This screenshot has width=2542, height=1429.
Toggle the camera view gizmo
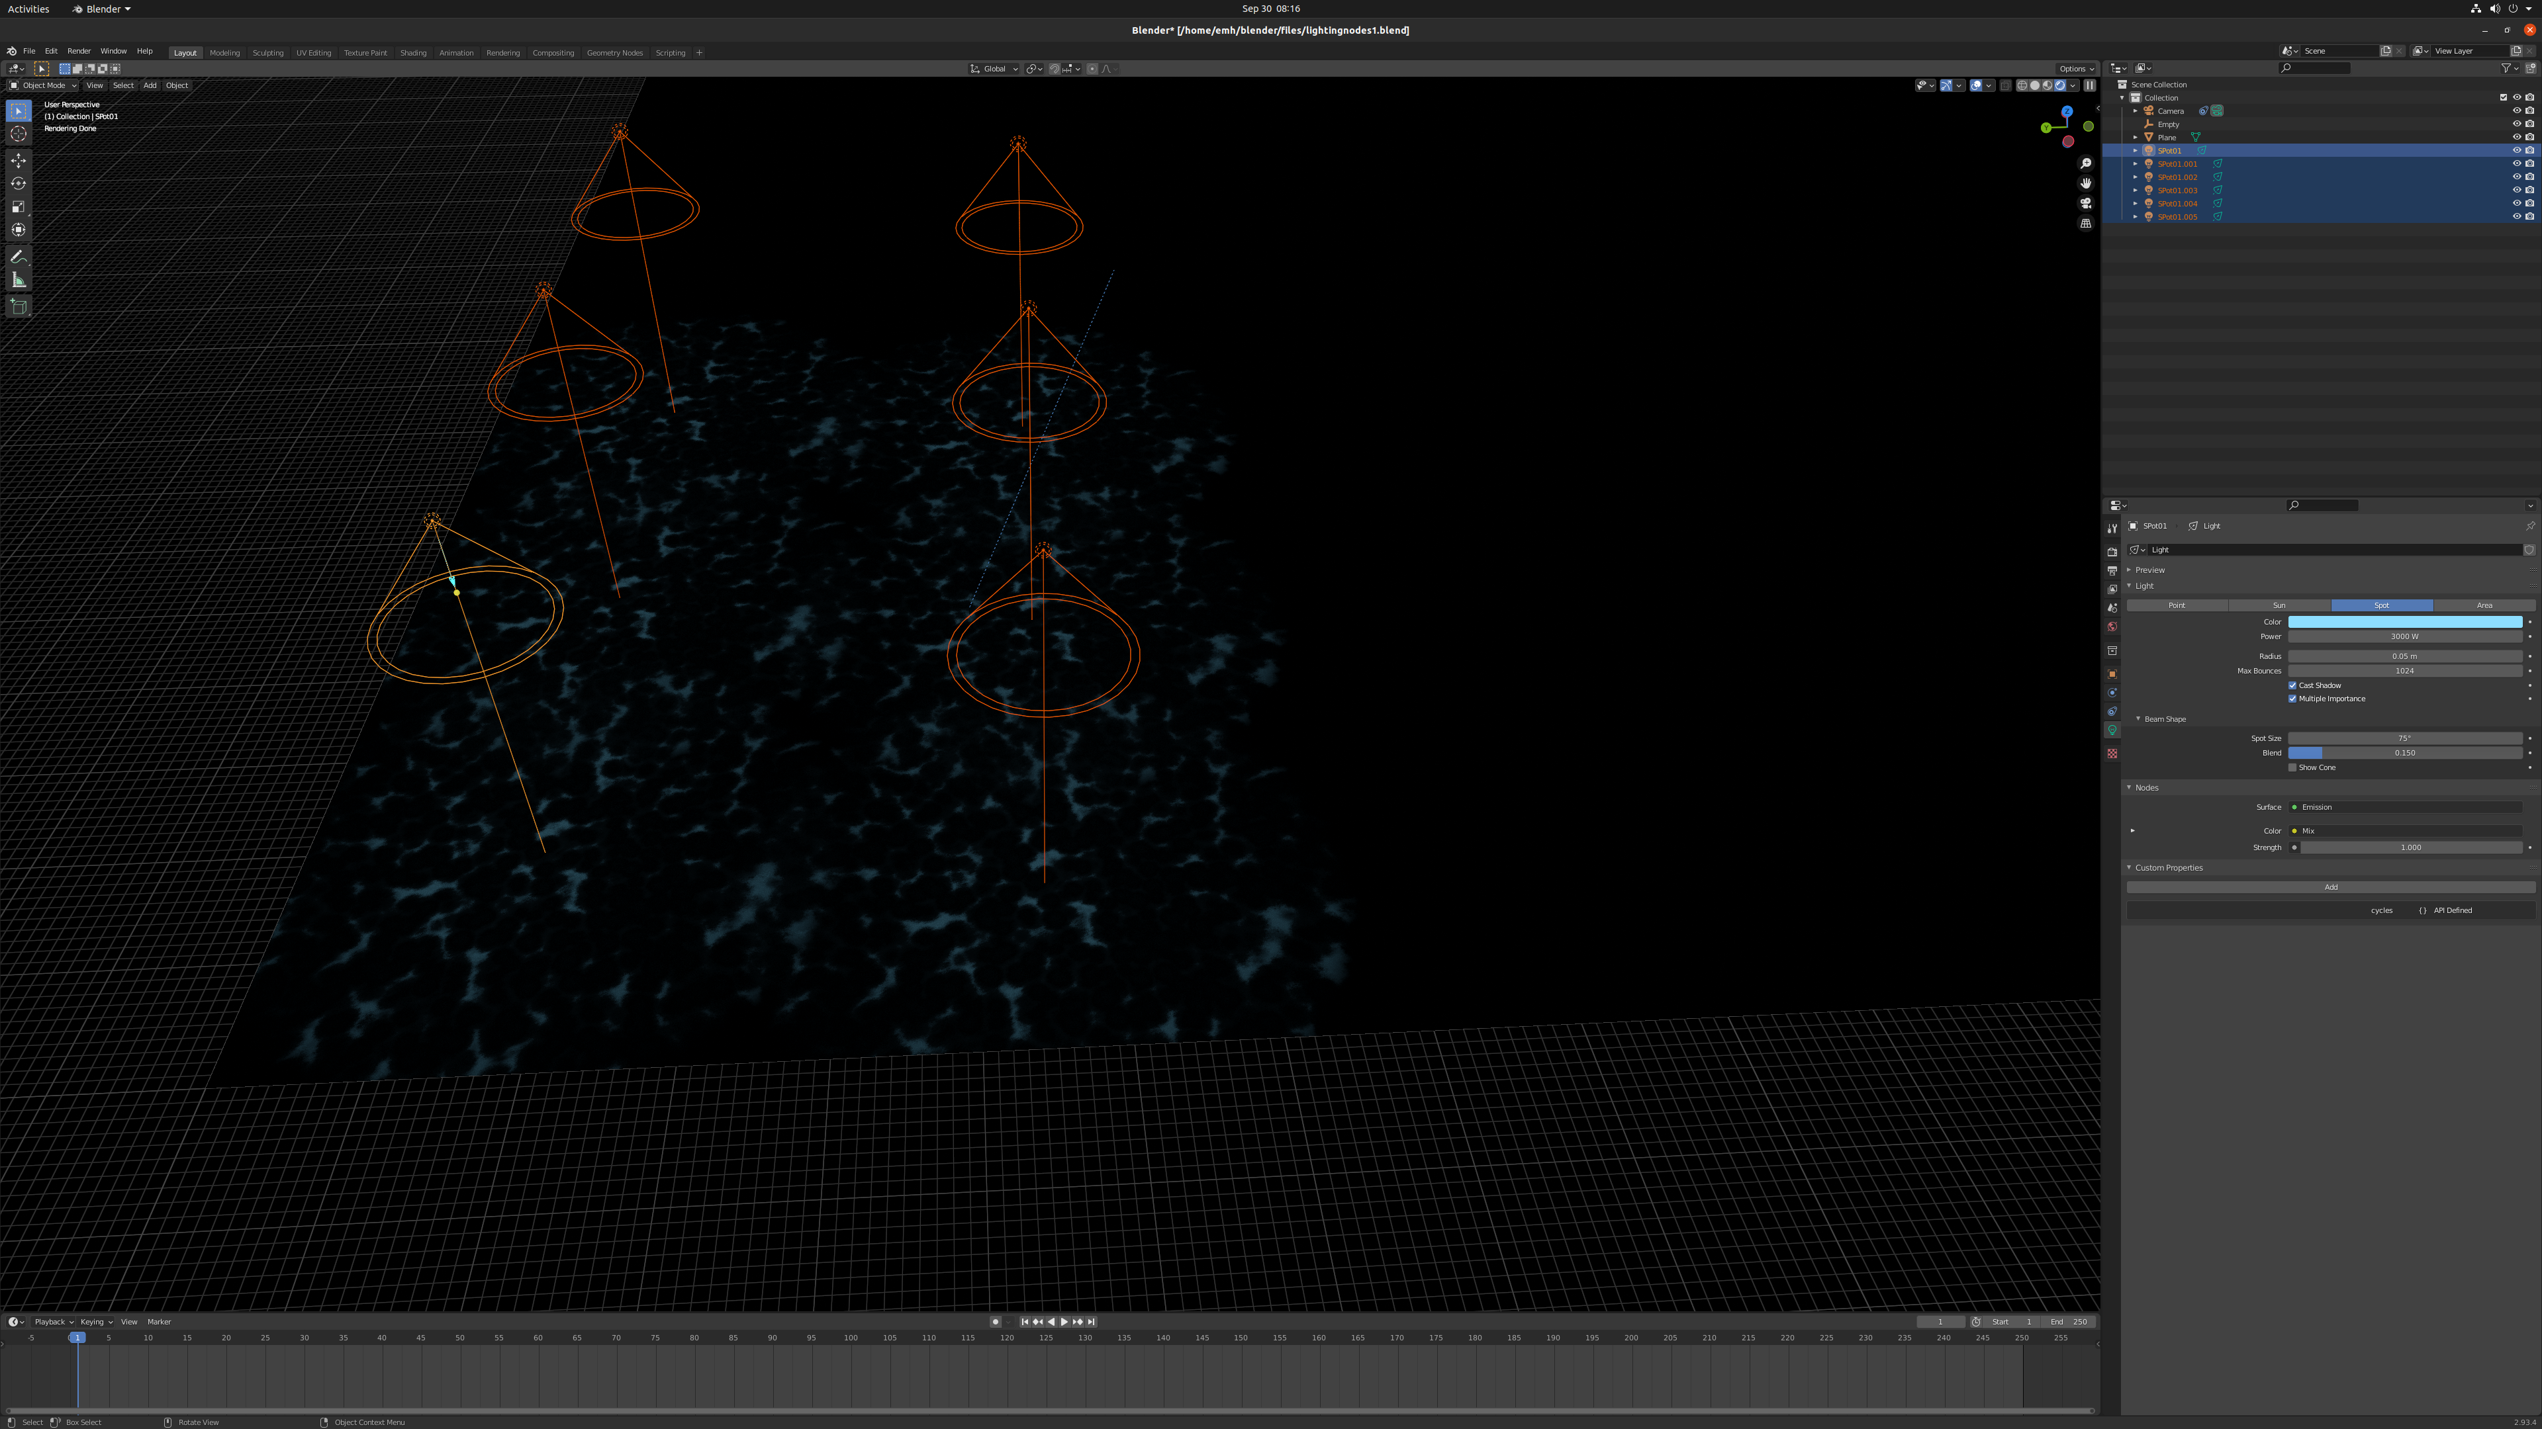pos(2085,203)
